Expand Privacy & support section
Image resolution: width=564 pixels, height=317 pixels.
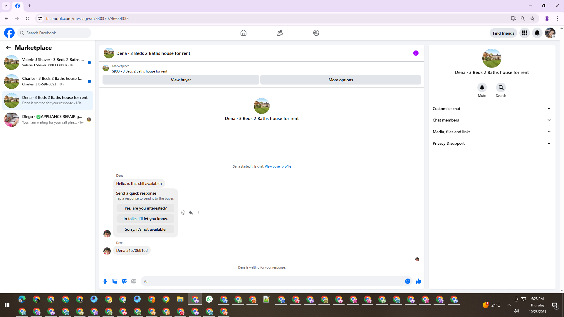pyautogui.click(x=491, y=143)
